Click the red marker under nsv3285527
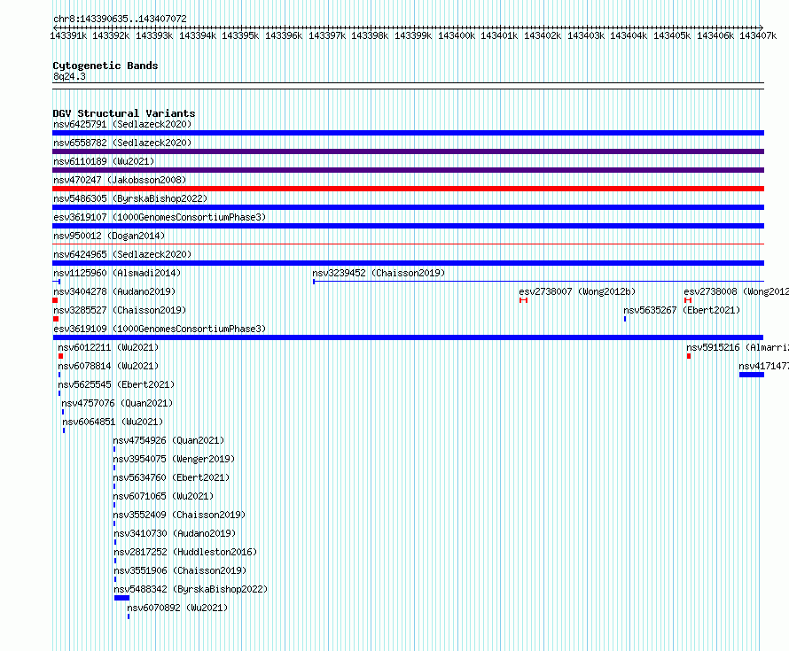This screenshot has width=789, height=651. tap(56, 319)
